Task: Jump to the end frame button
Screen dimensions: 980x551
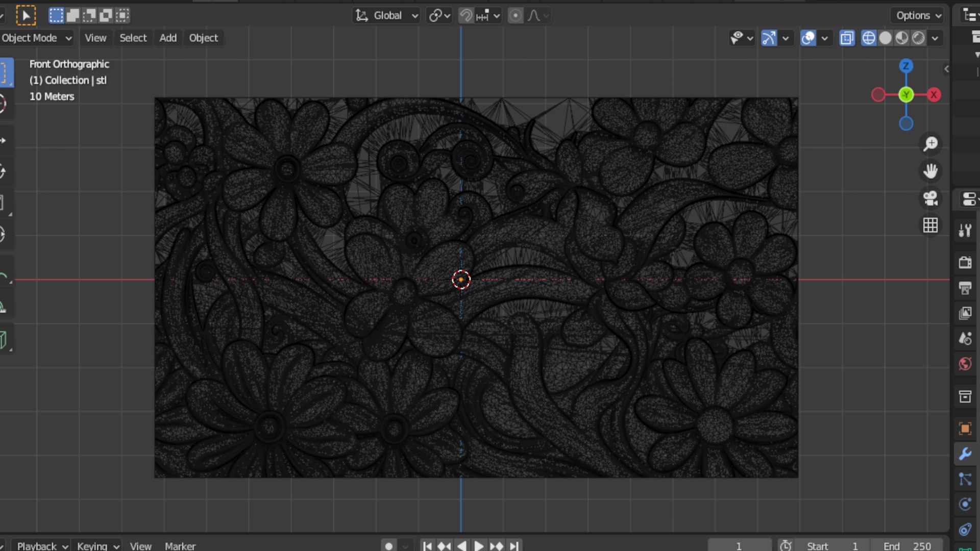Action: coord(514,546)
